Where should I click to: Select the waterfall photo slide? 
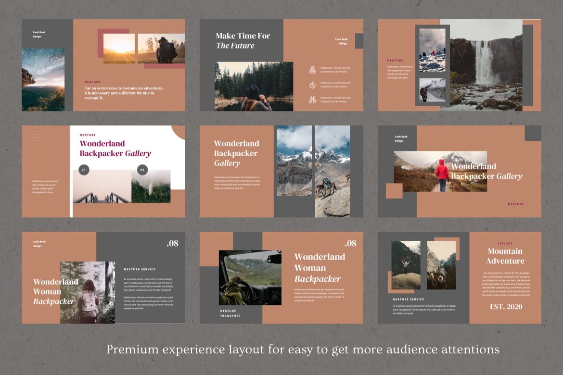[x=459, y=65]
